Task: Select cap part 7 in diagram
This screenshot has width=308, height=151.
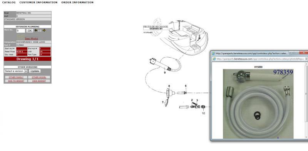Action: (x=166, y=103)
